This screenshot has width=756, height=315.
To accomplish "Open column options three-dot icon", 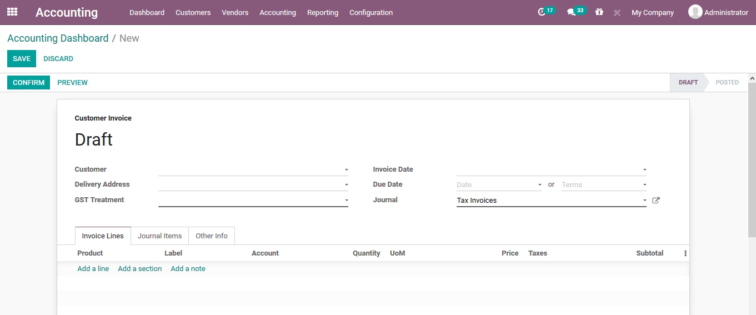I will (x=685, y=253).
